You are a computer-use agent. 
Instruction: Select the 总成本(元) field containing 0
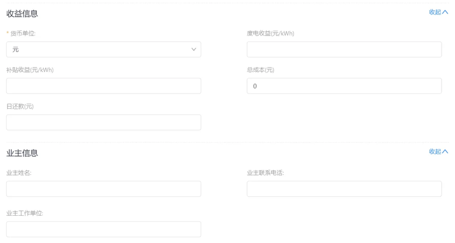point(344,86)
